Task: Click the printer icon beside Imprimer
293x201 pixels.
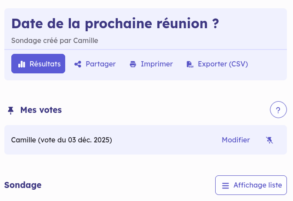Action: tap(133, 64)
